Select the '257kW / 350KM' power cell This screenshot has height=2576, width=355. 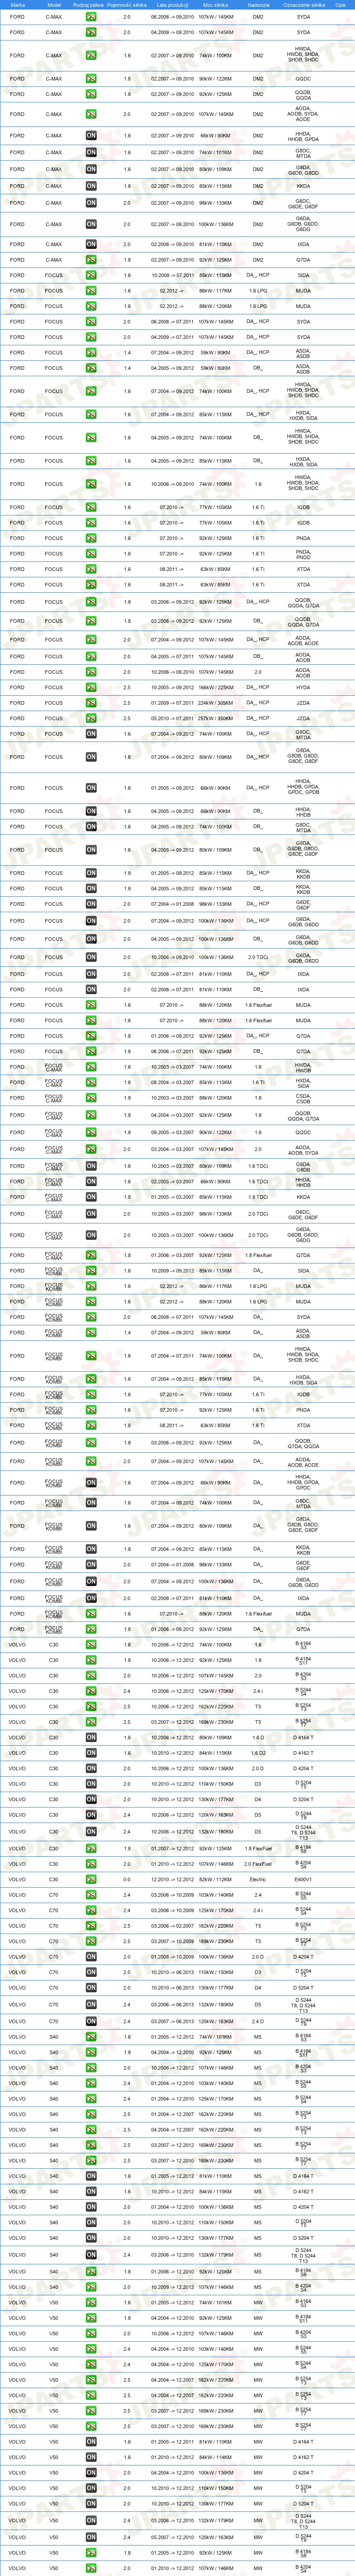pos(215,718)
